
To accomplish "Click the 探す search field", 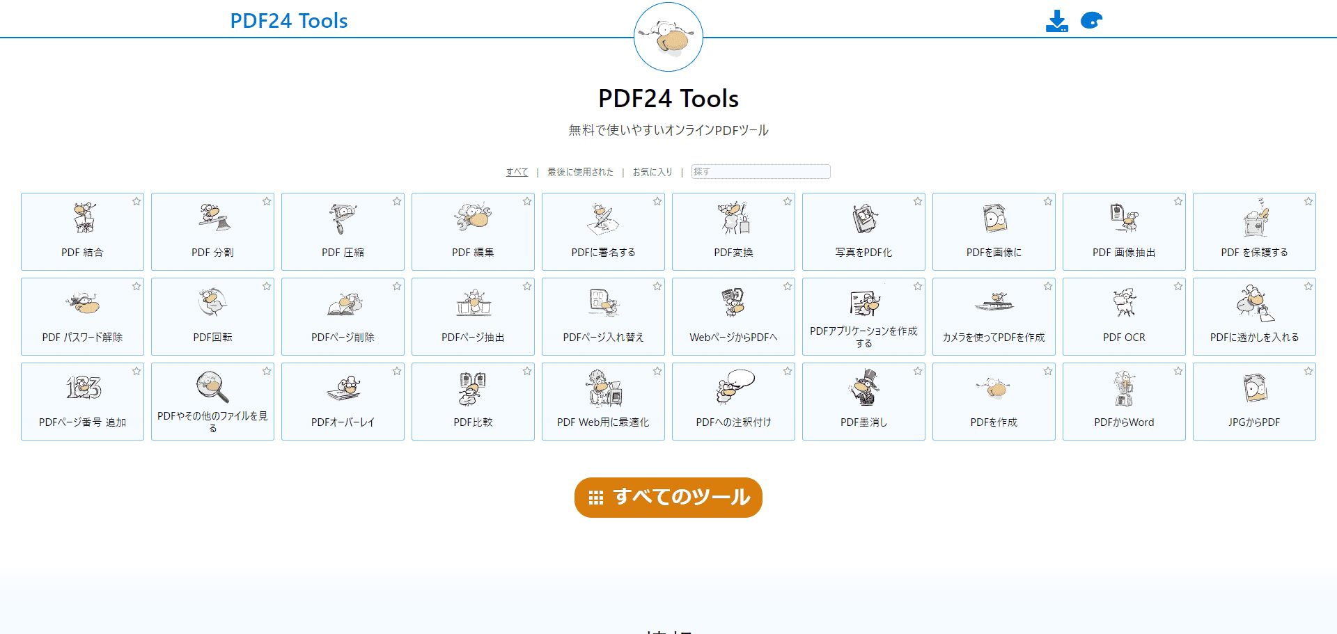I will pyautogui.click(x=760, y=171).
